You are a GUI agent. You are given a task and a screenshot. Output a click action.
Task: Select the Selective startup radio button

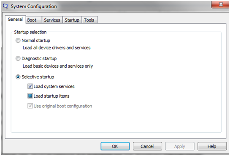pyautogui.click(x=18, y=77)
